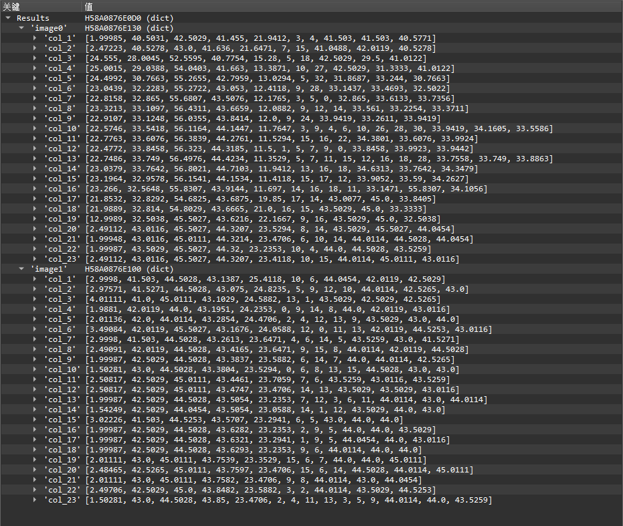Image resolution: width=623 pixels, height=526 pixels.
Task: Select 'col_19' label under image0
Action: (62, 219)
